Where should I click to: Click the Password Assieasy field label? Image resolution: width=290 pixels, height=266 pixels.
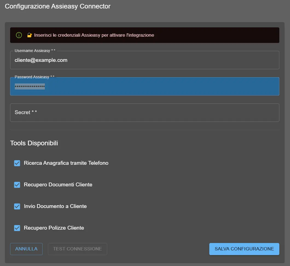coord(34,77)
